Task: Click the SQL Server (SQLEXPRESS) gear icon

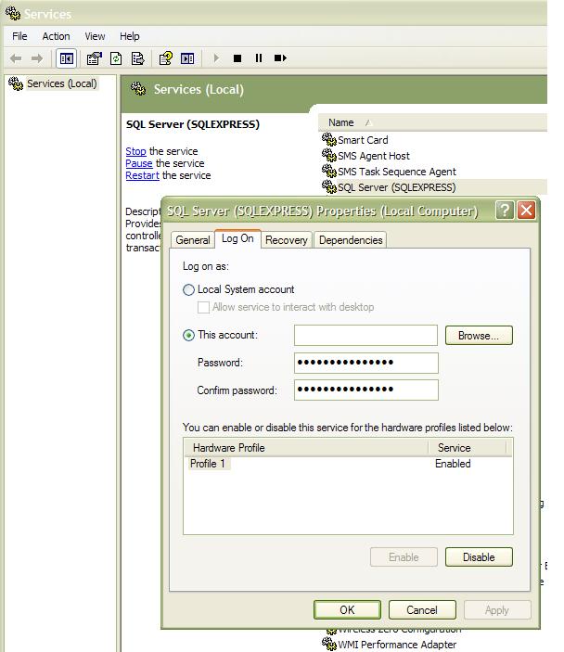Action: pos(328,186)
